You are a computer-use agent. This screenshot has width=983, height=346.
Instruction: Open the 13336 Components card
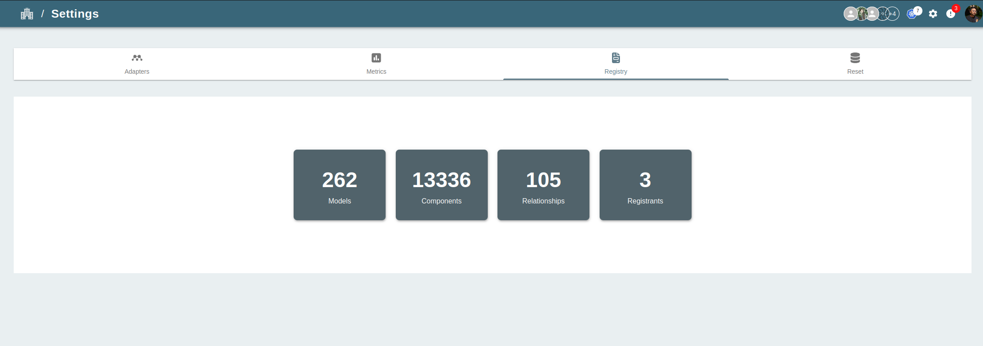pos(441,185)
